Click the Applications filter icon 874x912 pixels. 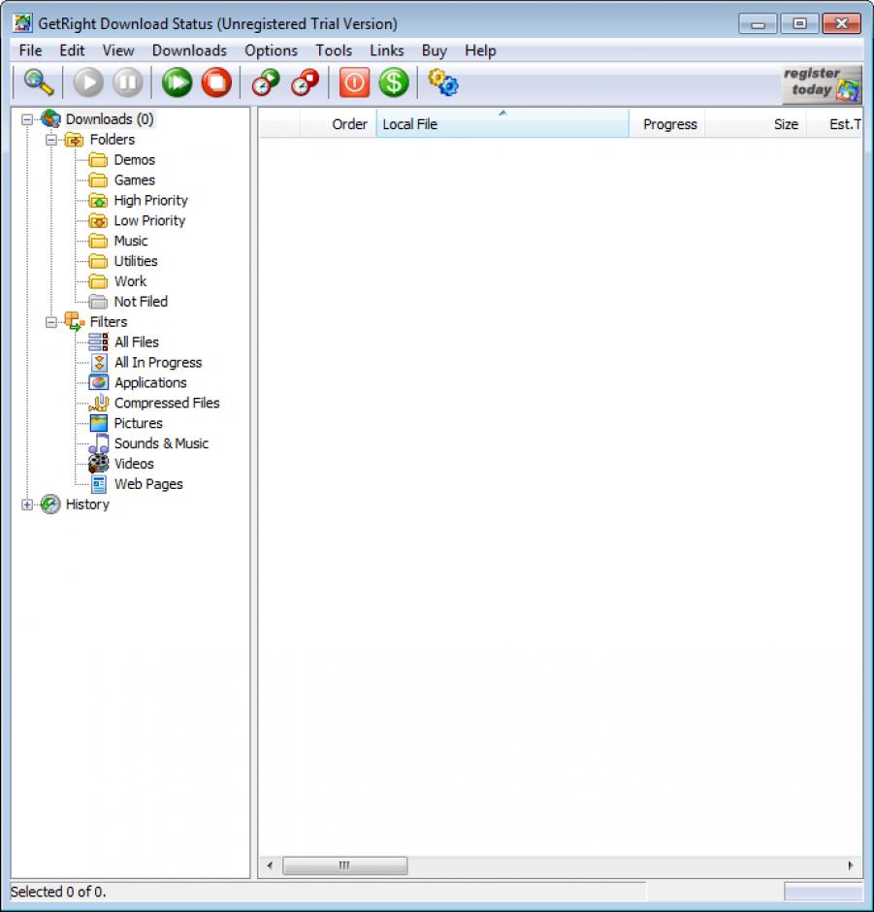coord(98,382)
